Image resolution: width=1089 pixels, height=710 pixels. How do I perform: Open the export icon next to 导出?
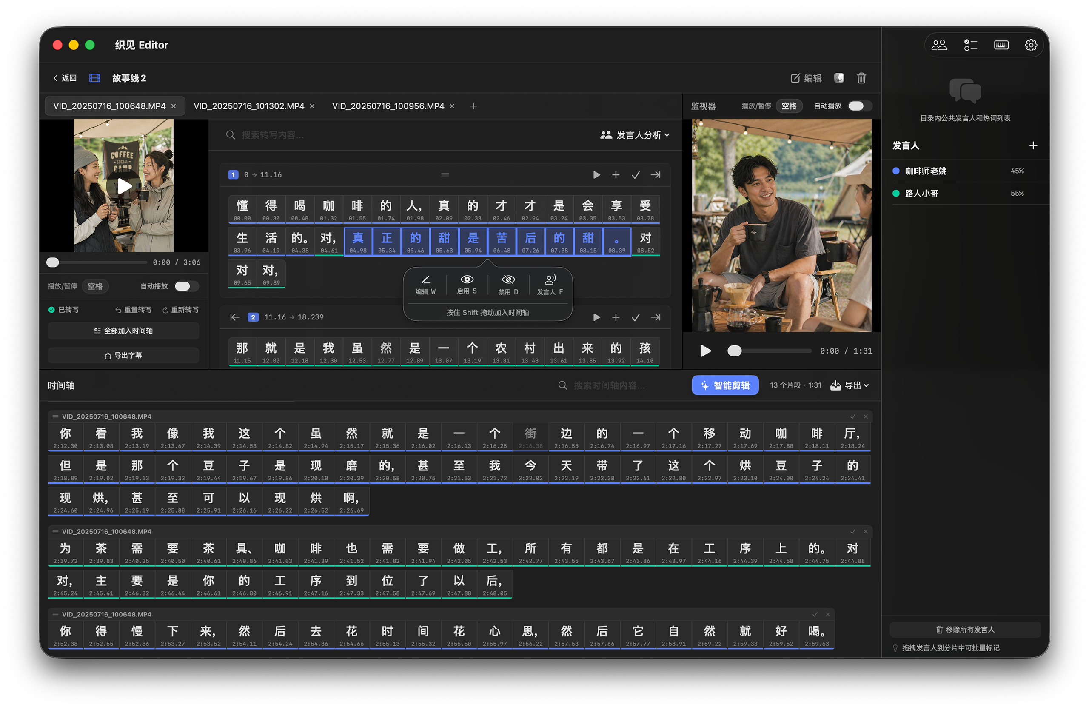coord(836,385)
